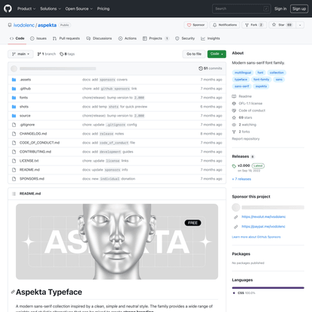Open CHANGELOG.md file

[x=33, y=134]
